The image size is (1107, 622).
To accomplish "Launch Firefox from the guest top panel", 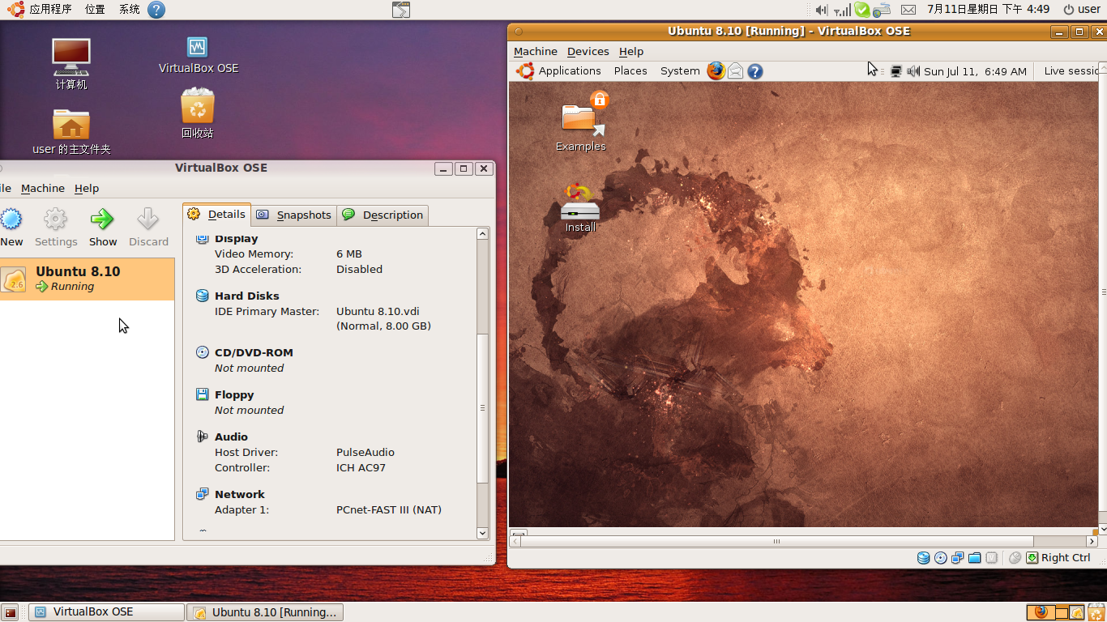I will [716, 70].
